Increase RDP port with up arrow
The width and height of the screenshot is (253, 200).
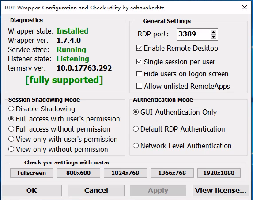coord(213,32)
